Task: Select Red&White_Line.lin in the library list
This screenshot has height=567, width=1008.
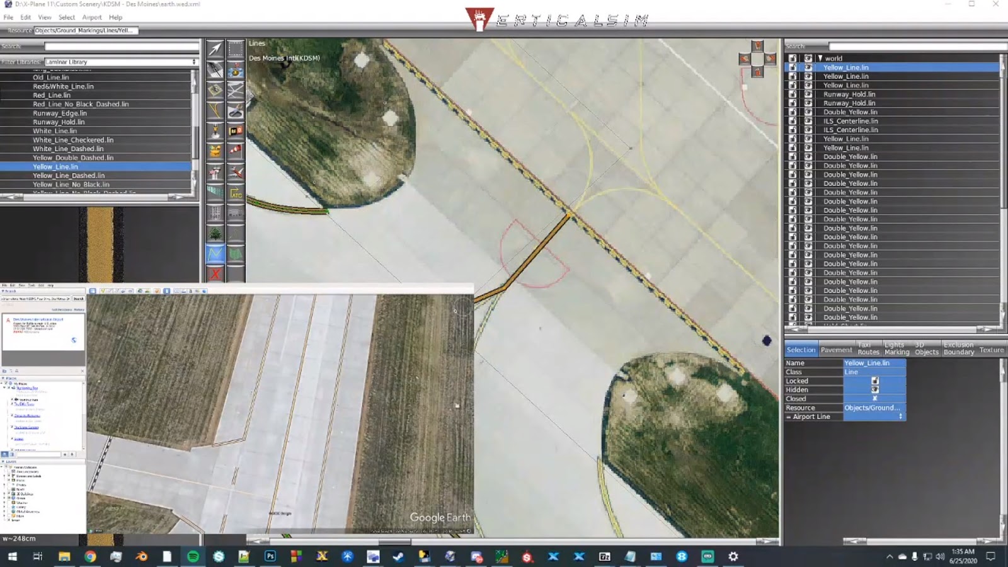Action: 96,86
